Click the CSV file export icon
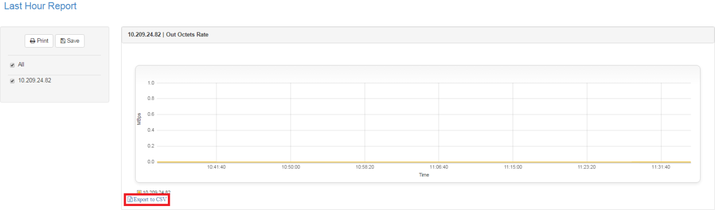The image size is (715, 210). click(x=130, y=200)
